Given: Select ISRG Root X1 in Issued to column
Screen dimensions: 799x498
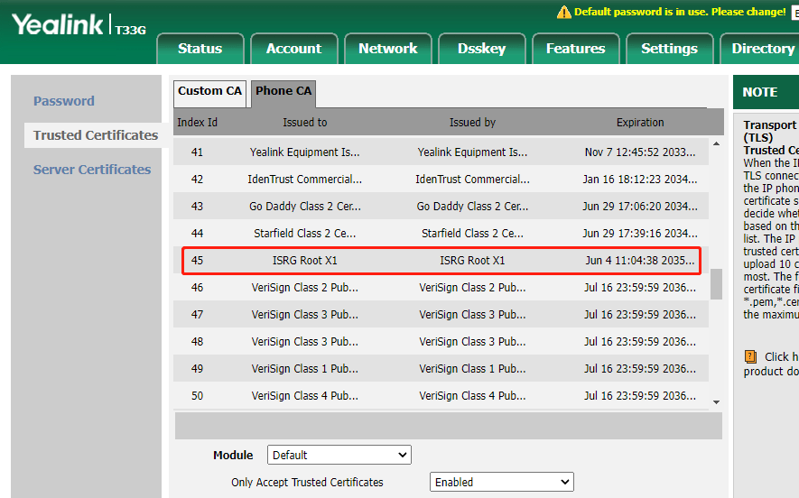Looking at the screenshot, I should coord(305,260).
